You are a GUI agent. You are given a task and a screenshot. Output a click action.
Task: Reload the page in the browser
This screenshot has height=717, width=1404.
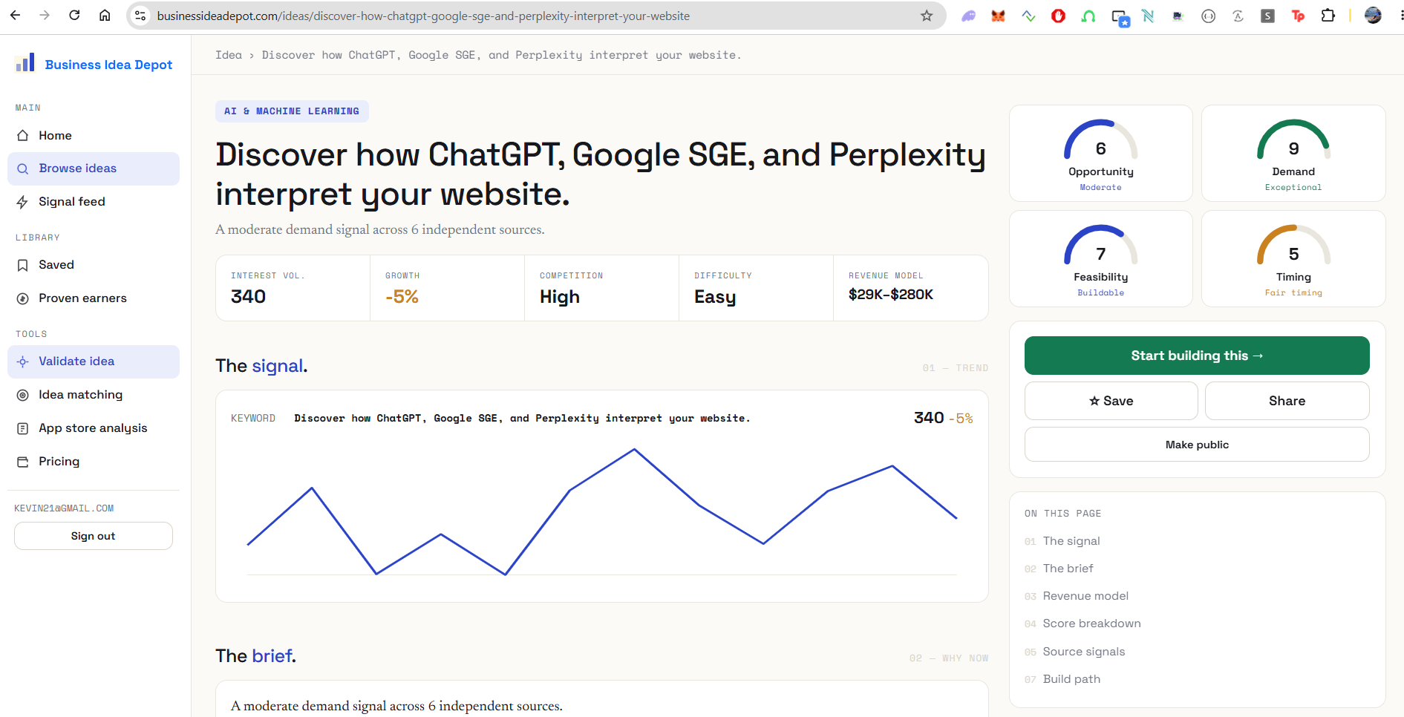click(x=74, y=16)
